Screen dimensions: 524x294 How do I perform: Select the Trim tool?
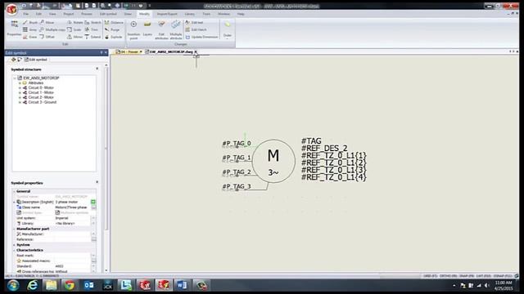pyautogui.click(x=92, y=29)
